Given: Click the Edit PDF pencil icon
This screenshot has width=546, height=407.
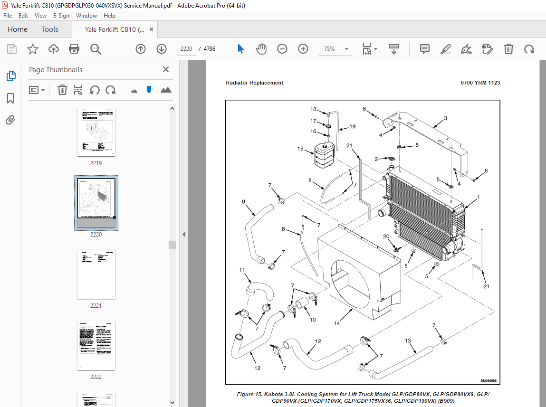Looking at the screenshot, I should point(488,49).
